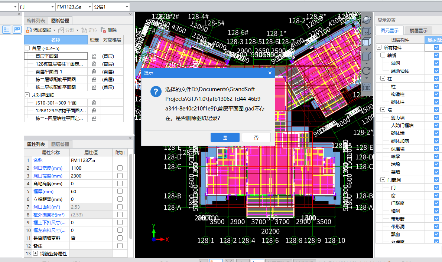Screen dimensions: 442x262
Task: Click property list vertical scrollbar
Action: coord(130,196)
